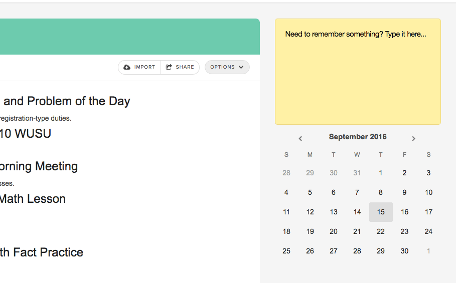Open the Options dropdown menu
The width and height of the screenshot is (456, 283).
tap(227, 67)
